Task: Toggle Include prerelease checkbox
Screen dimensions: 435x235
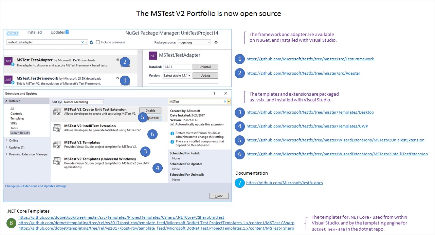Action: pos(98,42)
